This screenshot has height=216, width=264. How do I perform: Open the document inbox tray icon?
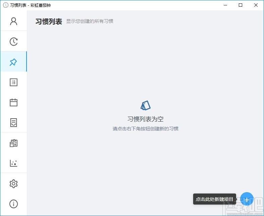point(13,123)
